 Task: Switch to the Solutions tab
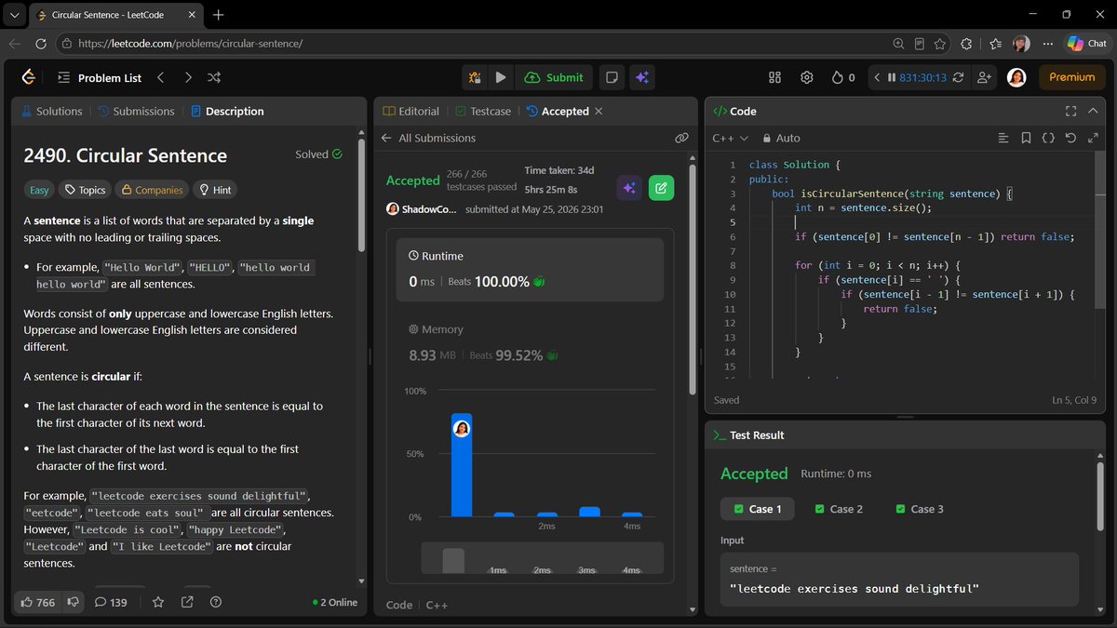(x=52, y=111)
